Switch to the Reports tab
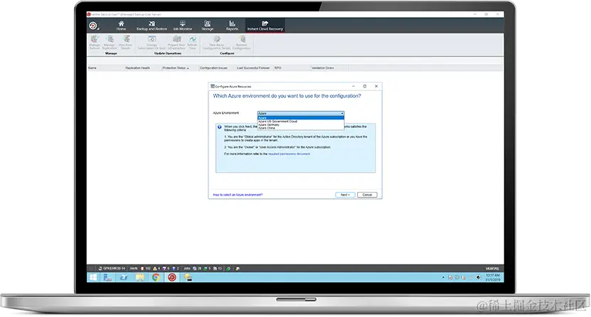The width and height of the screenshot is (591, 317). pos(232,26)
